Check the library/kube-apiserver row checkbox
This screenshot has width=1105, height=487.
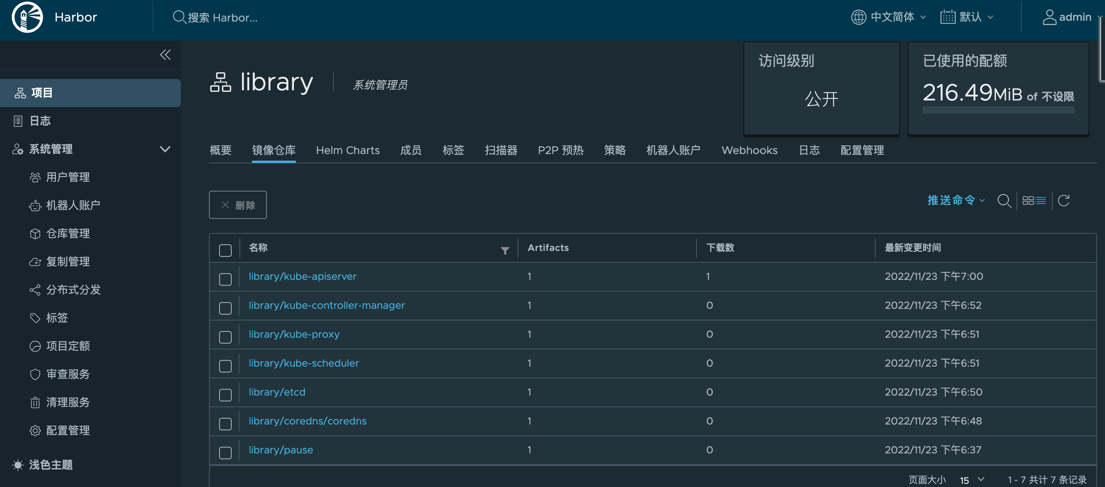tap(225, 279)
